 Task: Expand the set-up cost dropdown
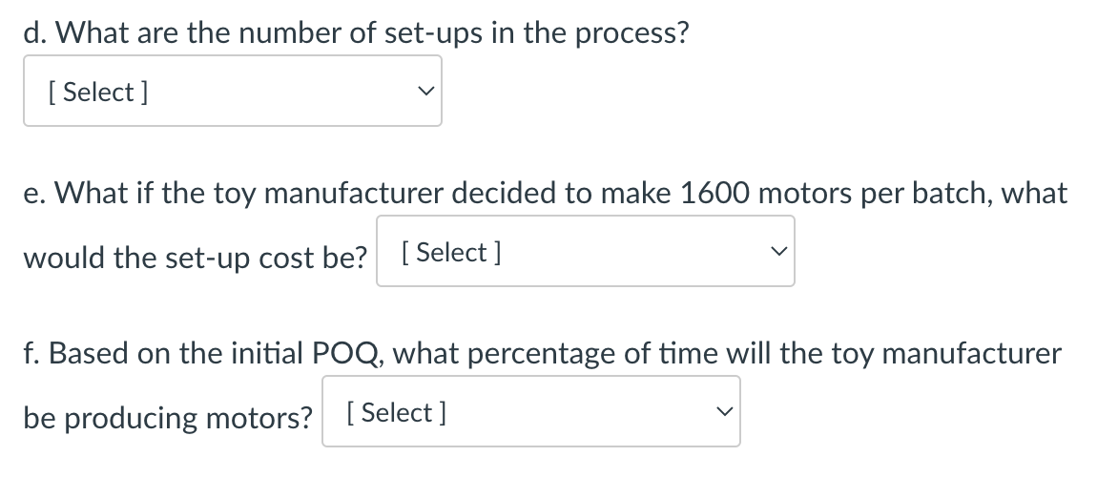point(585,252)
